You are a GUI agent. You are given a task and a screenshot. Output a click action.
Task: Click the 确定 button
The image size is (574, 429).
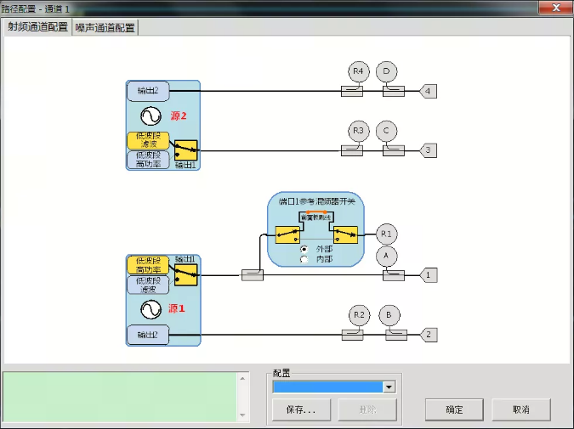point(454,409)
